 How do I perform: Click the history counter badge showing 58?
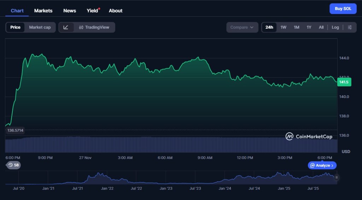point(14,165)
